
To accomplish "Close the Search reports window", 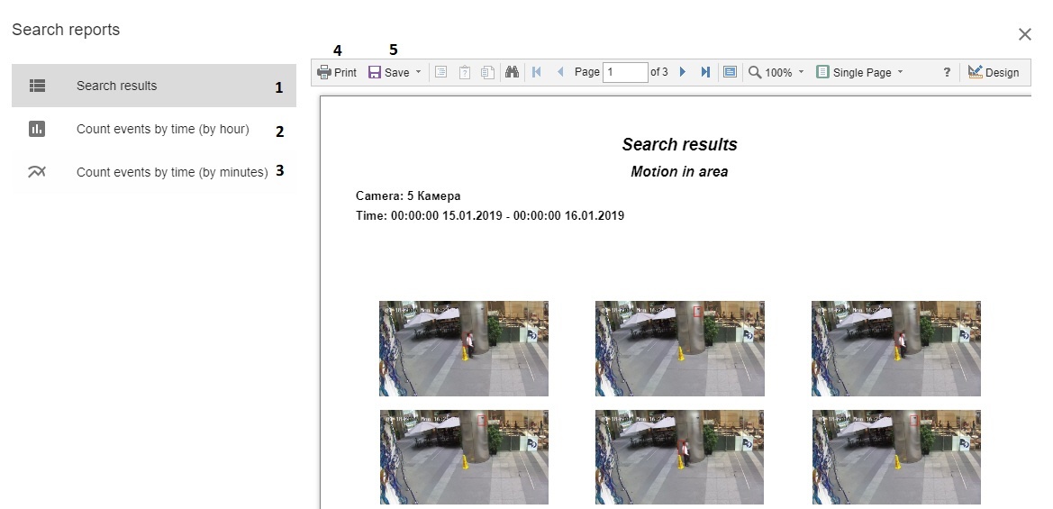I will coord(1024,34).
